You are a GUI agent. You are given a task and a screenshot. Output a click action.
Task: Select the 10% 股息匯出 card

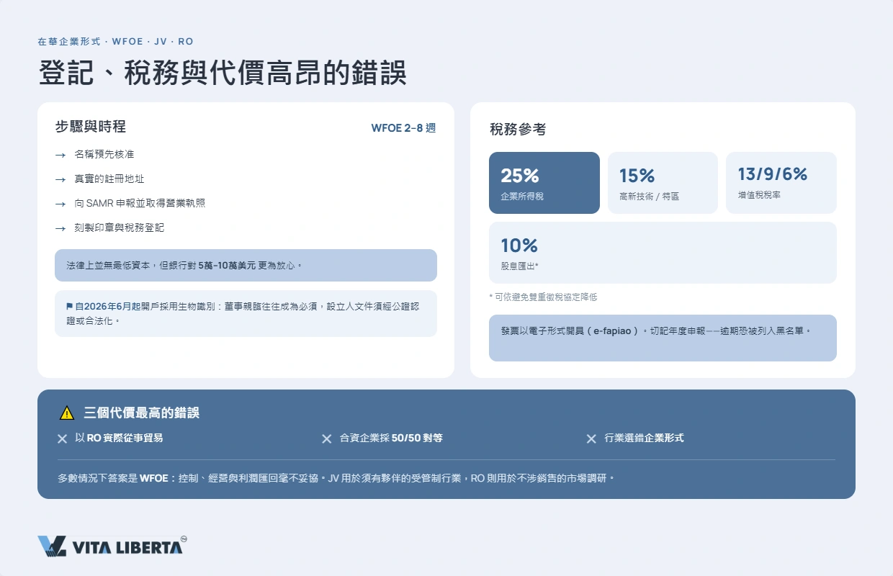point(663,253)
